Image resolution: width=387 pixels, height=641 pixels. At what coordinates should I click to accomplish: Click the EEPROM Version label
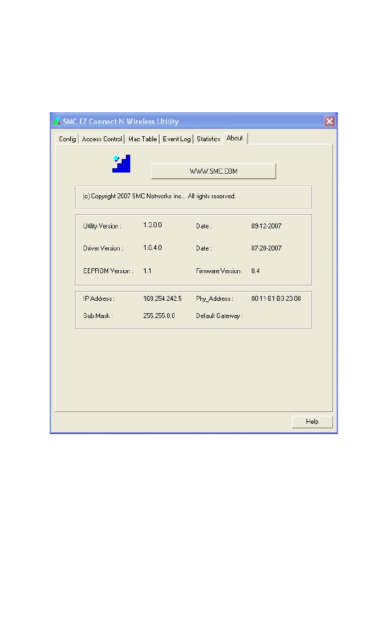click(108, 271)
